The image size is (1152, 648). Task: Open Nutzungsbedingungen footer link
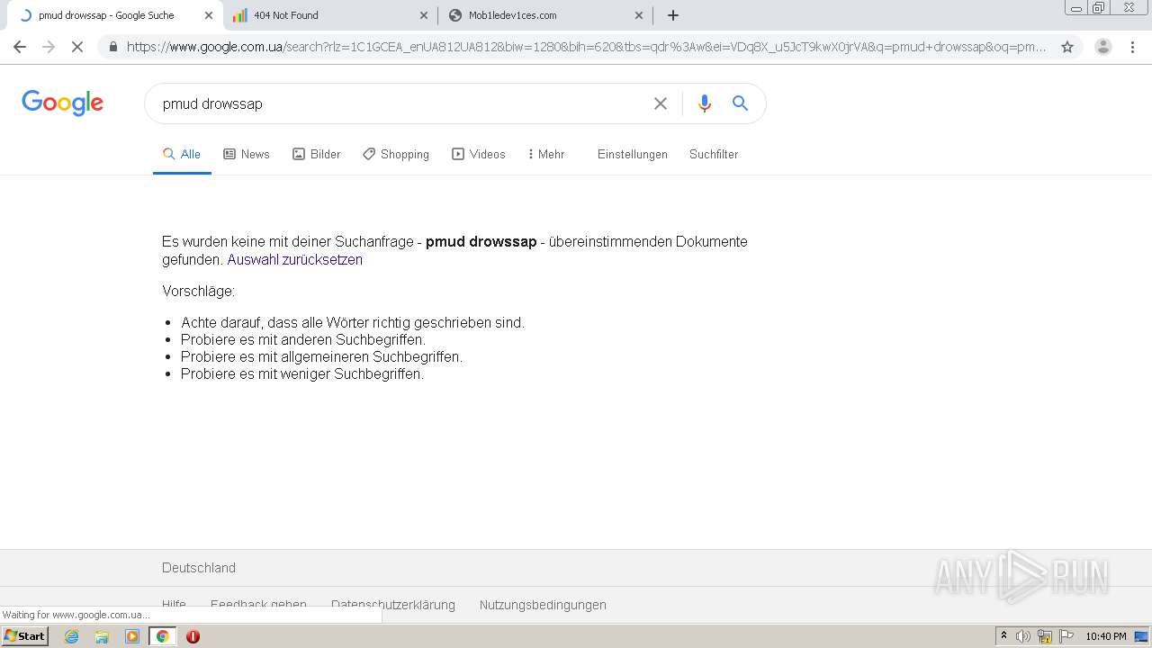[543, 605]
